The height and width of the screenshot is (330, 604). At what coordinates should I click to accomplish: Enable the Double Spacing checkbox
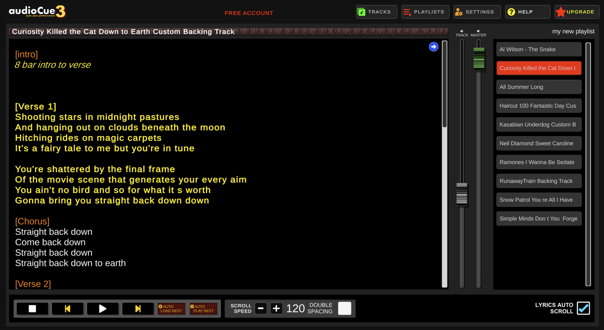click(344, 308)
